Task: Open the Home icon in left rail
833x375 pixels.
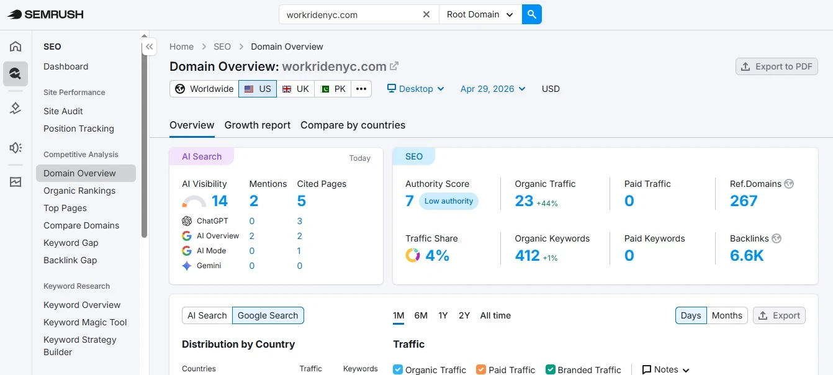Action: coord(16,47)
